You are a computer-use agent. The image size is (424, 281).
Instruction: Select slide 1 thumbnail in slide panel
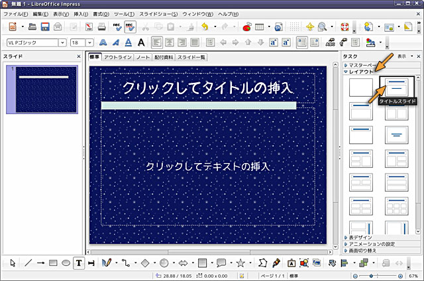point(43,88)
